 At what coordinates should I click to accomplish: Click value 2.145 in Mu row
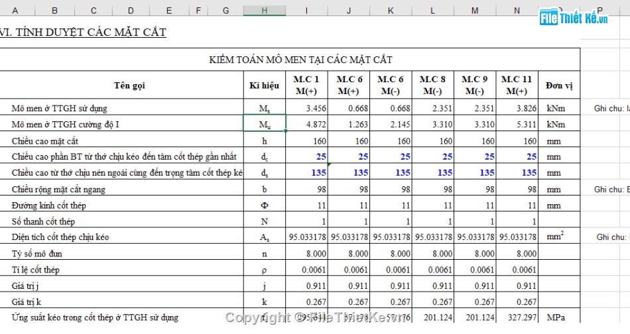pyautogui.click(x=391, y=124)
